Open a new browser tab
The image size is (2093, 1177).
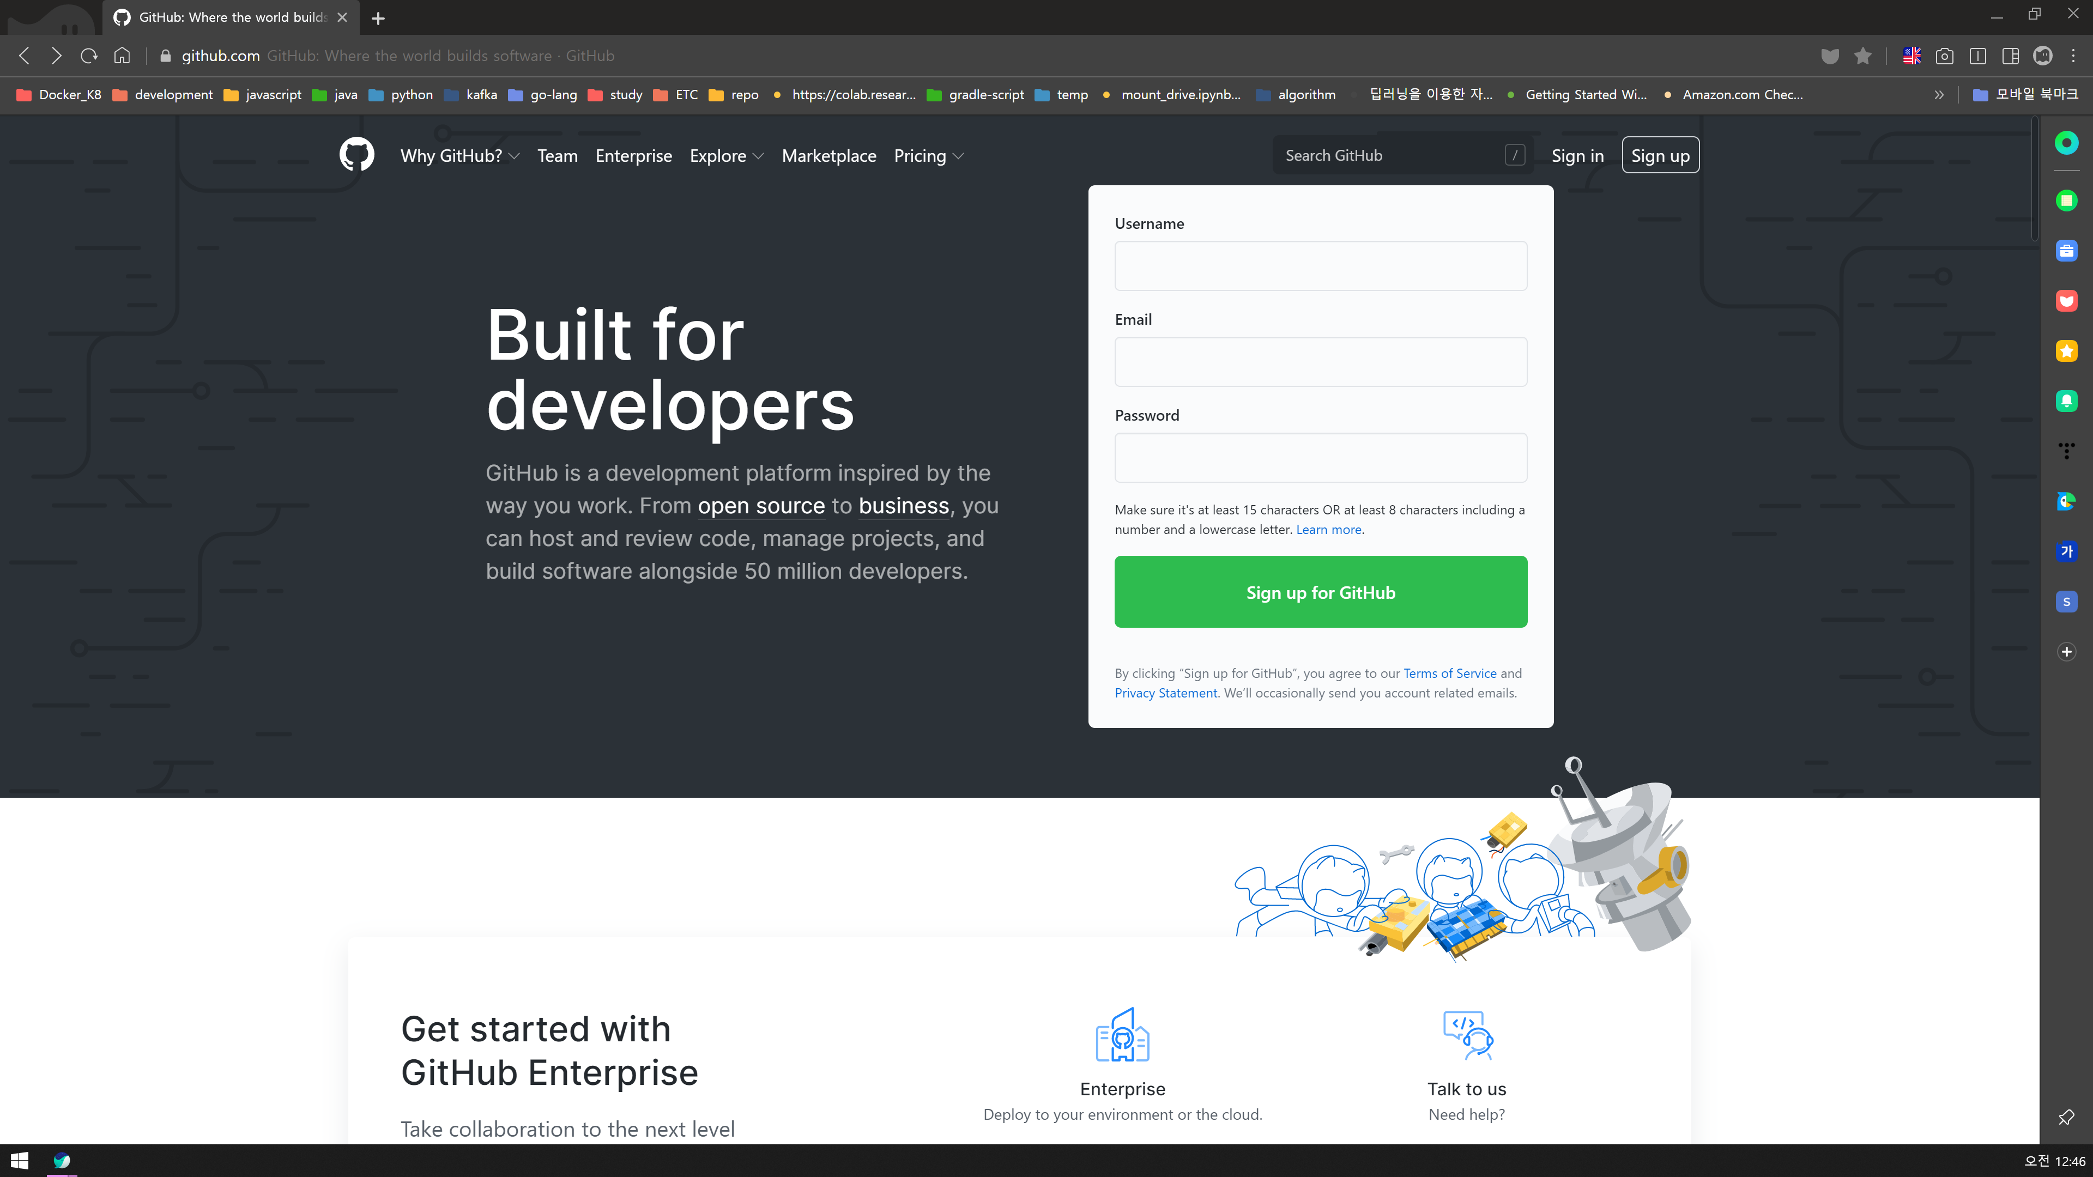coord(378,18)
